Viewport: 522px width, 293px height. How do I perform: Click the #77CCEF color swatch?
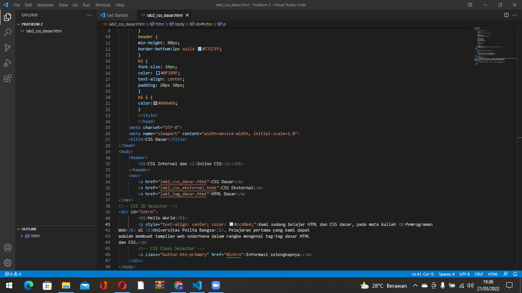click(x=199, y=49)
